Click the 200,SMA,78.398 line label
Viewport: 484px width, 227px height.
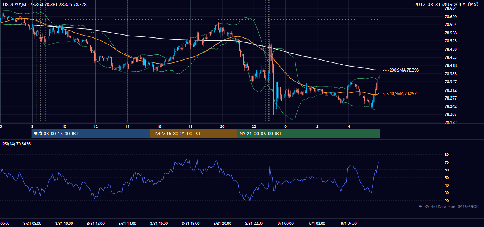click(x=401, y=70)
